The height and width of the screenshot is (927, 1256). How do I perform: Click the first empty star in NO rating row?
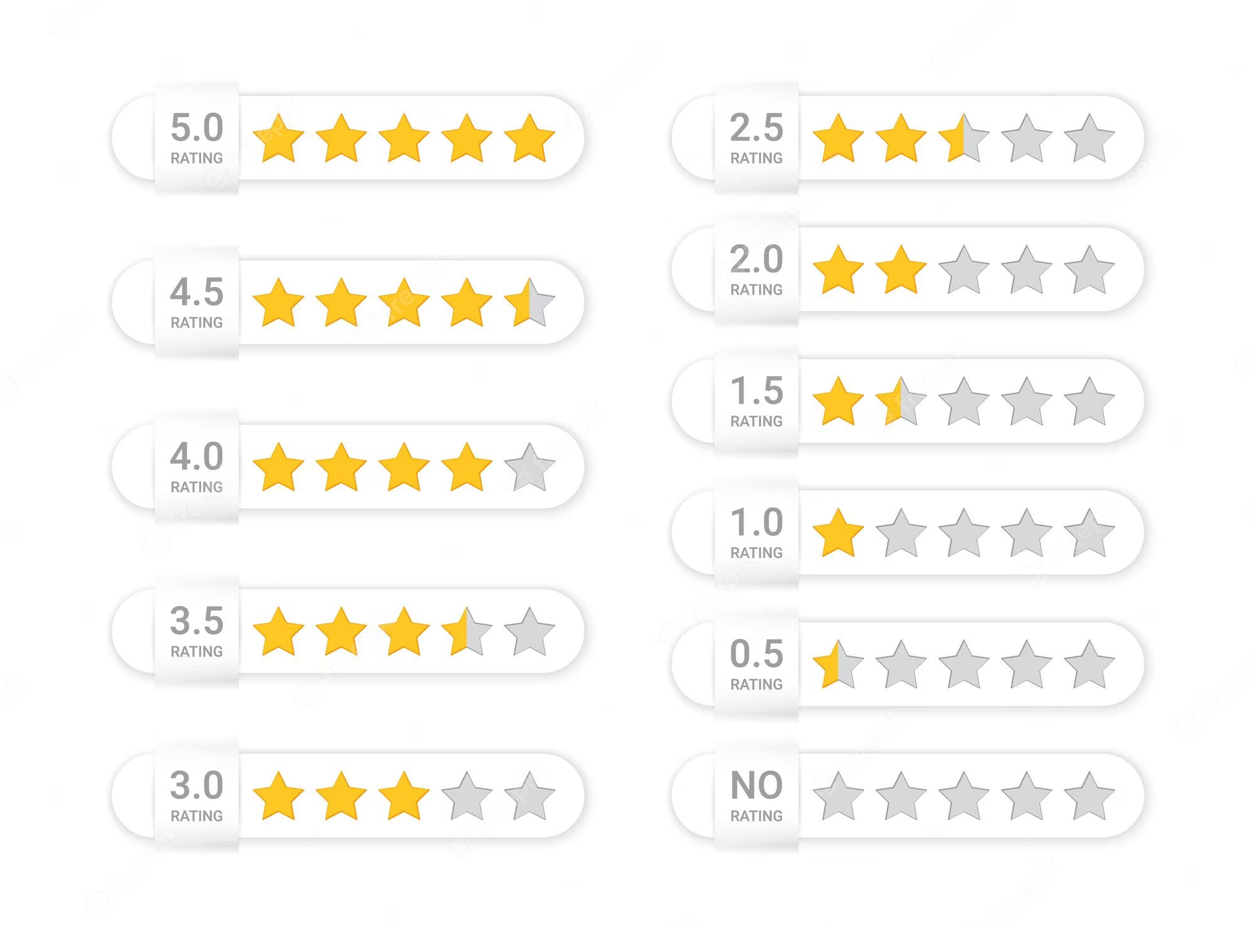[x=838, y=797]
